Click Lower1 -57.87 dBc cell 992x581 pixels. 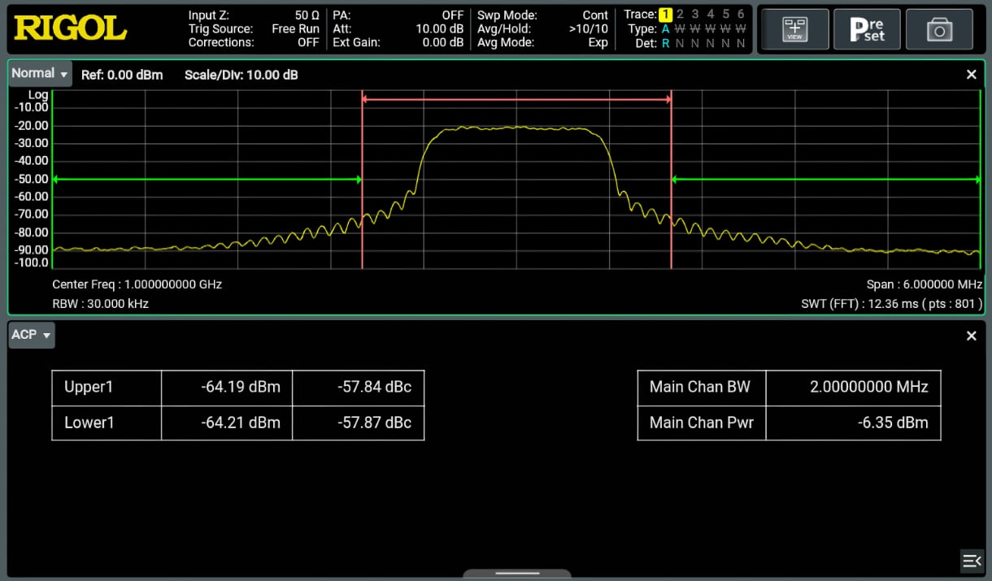pos(359,423)
